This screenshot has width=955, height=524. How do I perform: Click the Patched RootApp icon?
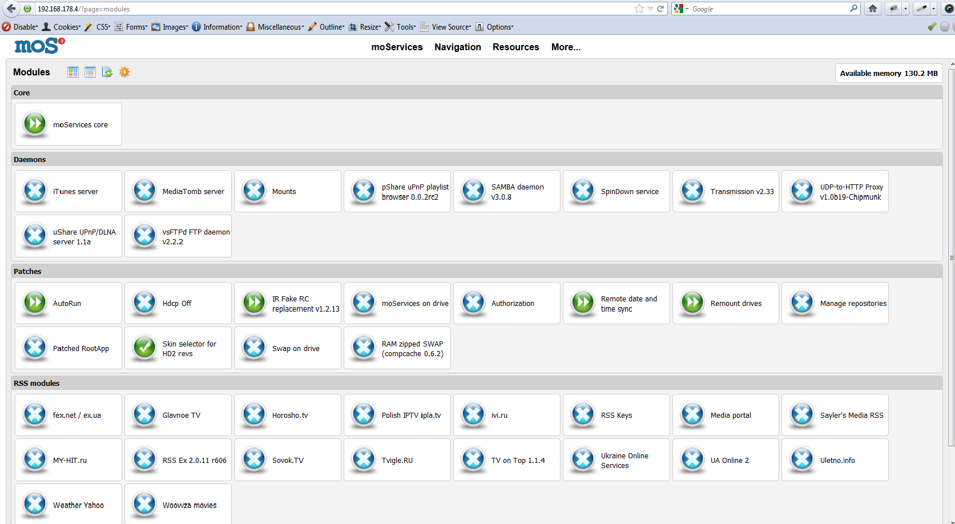[x=35, y=348]
